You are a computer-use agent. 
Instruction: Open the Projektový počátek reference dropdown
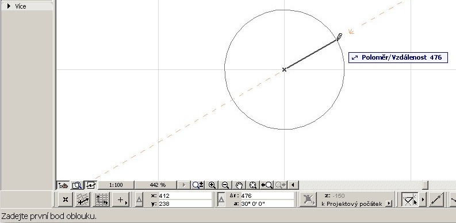point(389,204)
